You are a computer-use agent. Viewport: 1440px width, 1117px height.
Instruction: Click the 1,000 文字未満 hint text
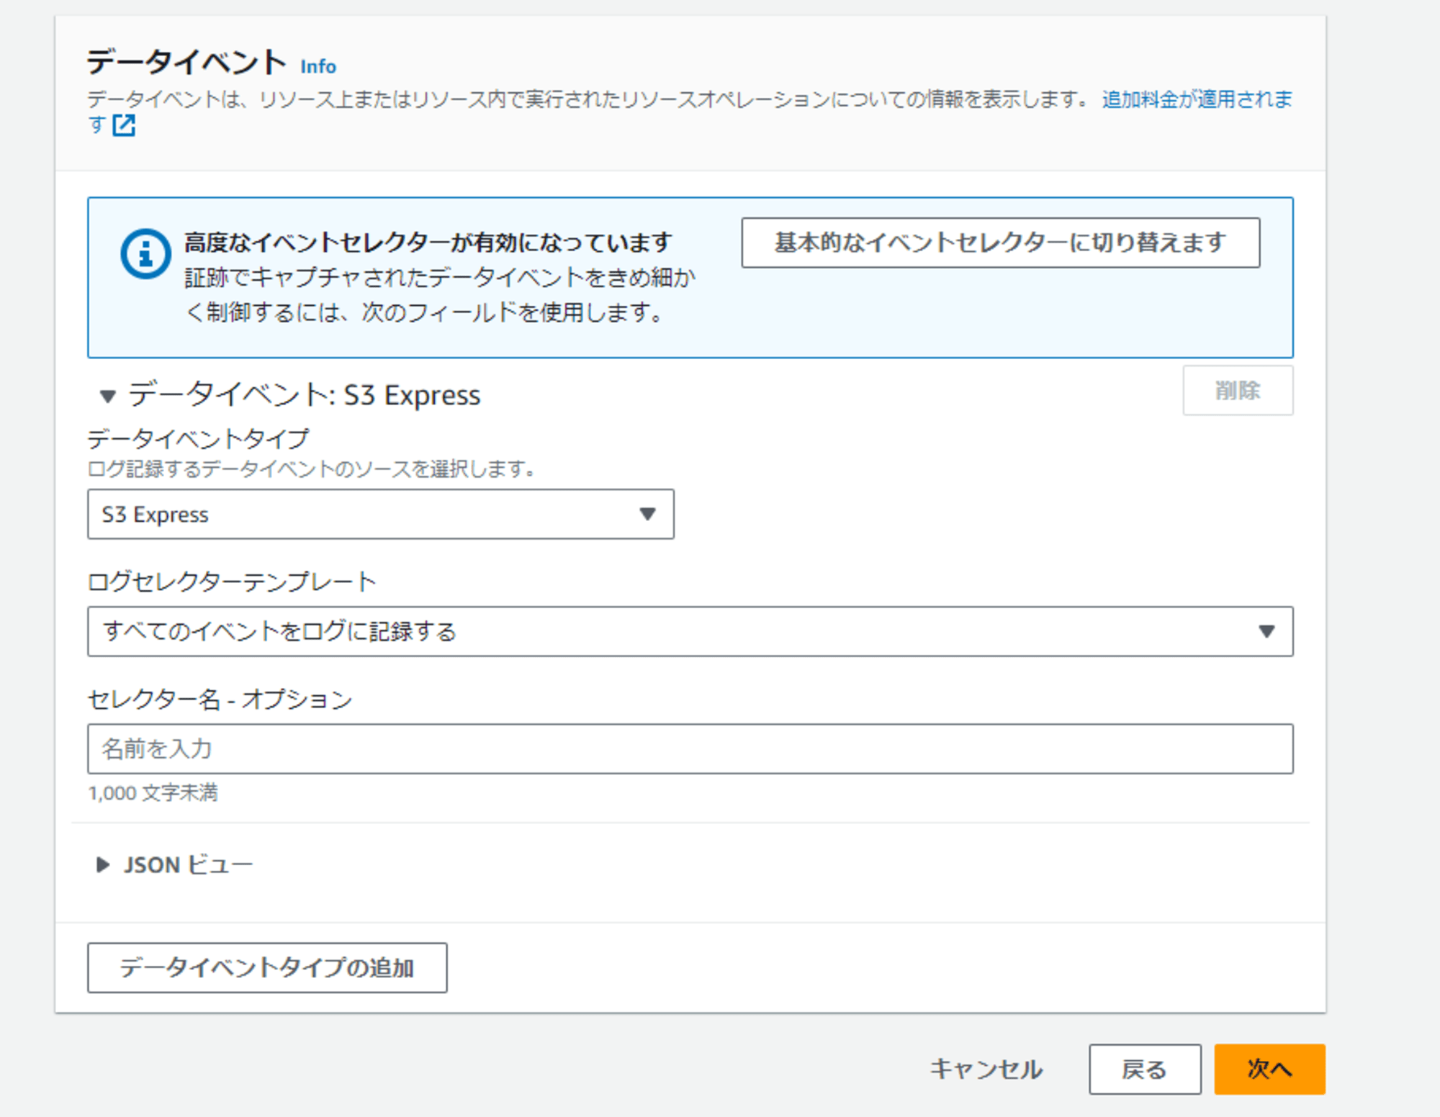click(153, 792)
